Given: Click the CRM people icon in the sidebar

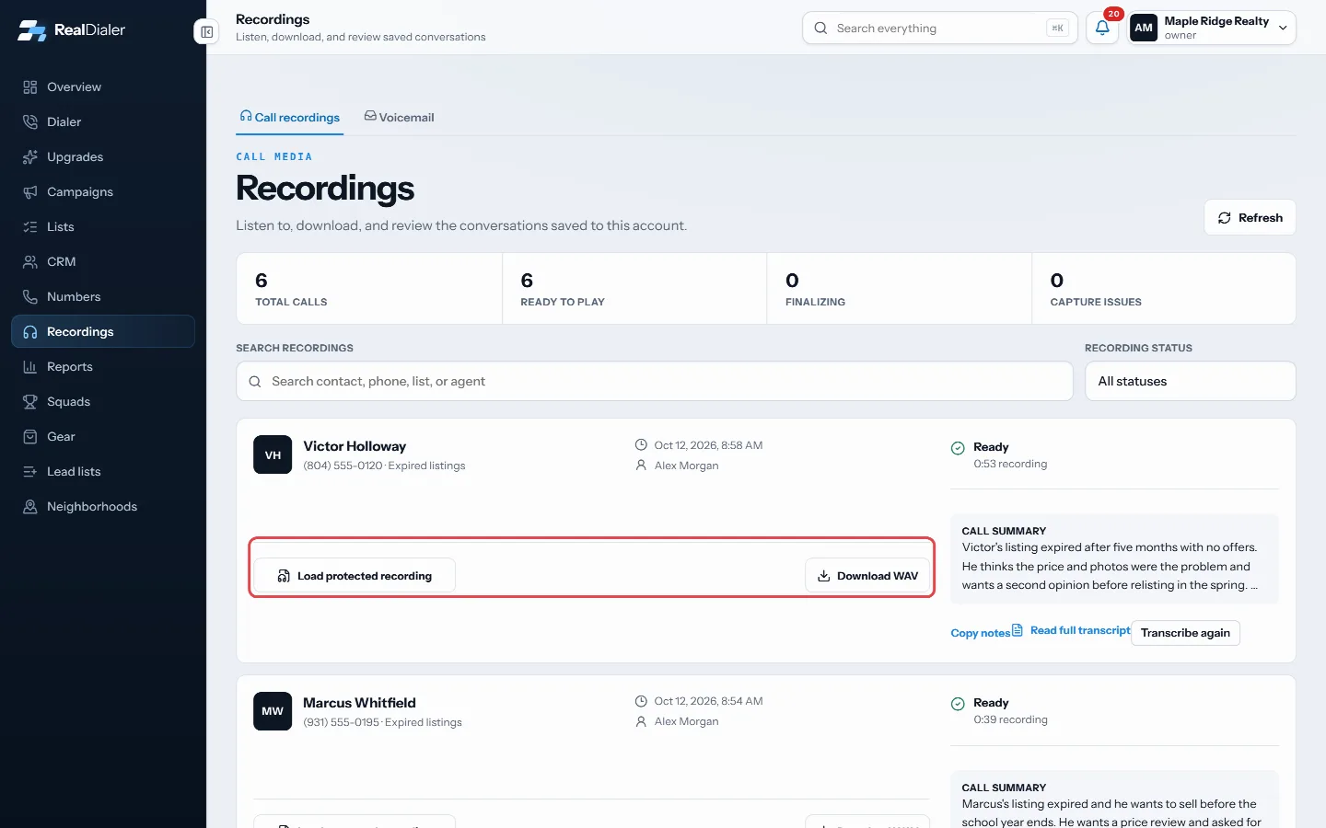Looking at the screenshot, I should click(30, 262).
